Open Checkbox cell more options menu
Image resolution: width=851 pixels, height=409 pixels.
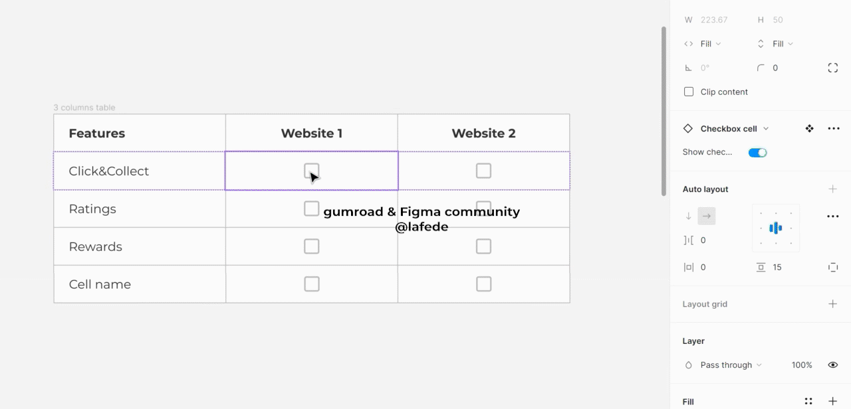pos(833,128)
